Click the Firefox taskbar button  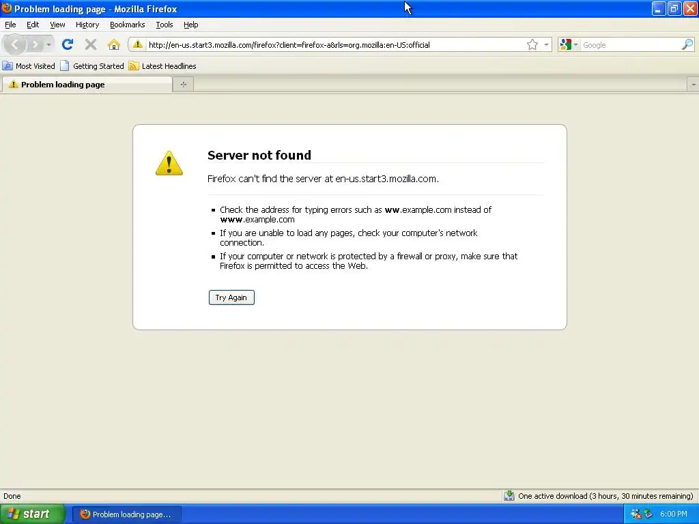click(126, 514)
